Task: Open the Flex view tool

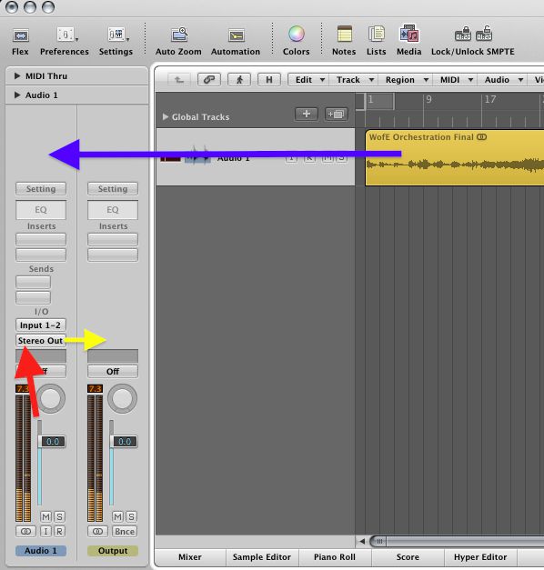Action: [21, 35]
